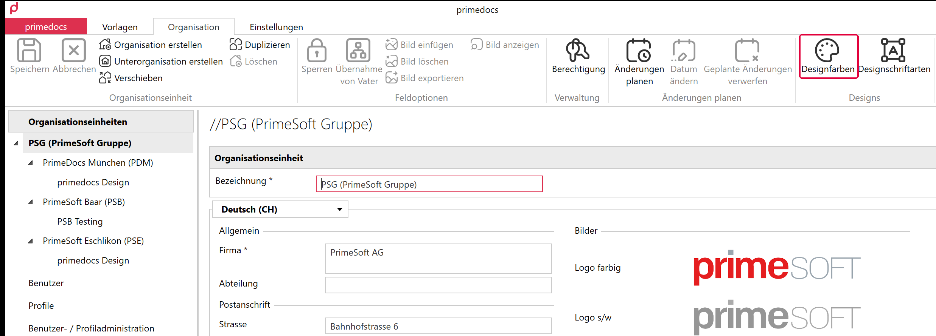Click the empty Abteilung field
Screen dimensions: 936x336
[438, 285]
